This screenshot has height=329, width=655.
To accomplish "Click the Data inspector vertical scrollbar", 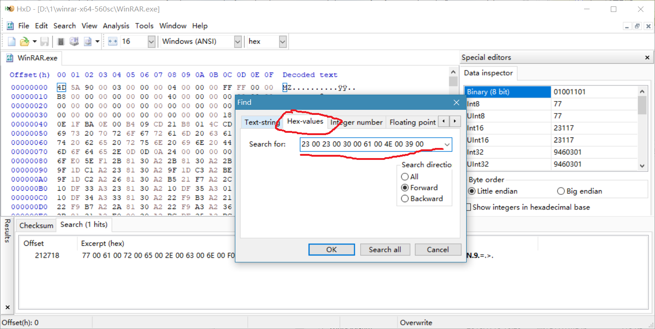I will [642, 129].
